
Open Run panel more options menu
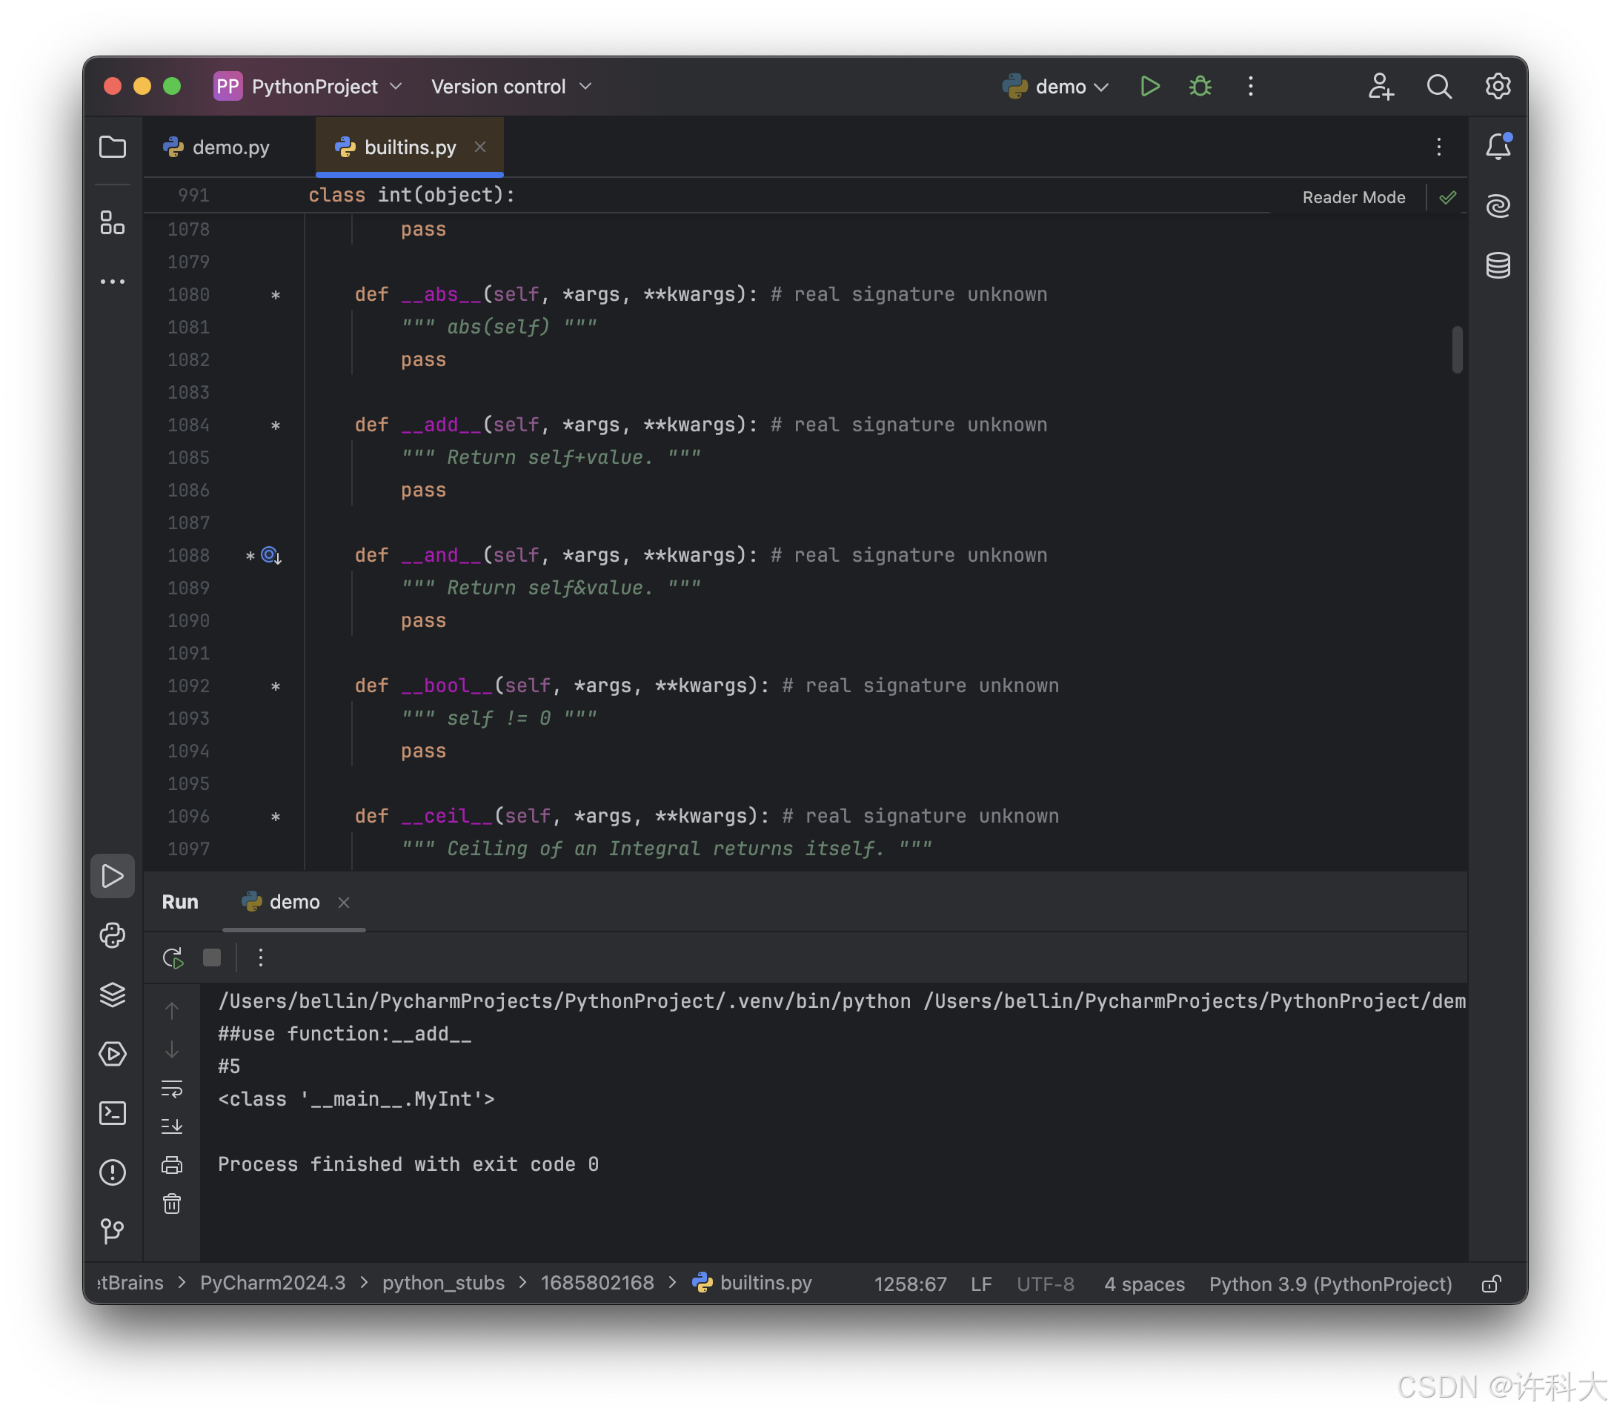point(261,957)
